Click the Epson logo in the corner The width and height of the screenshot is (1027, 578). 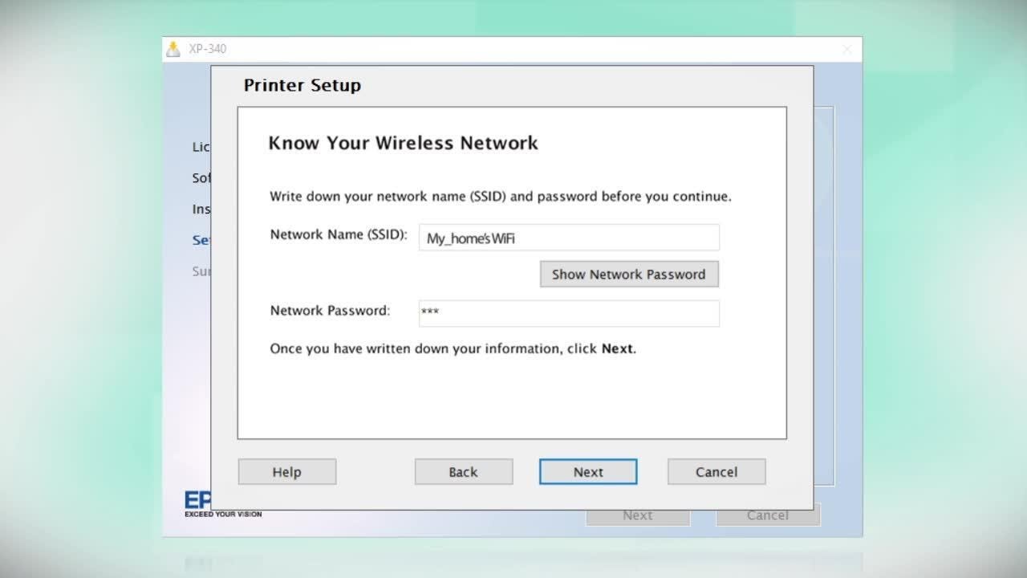tap(197, 502)
